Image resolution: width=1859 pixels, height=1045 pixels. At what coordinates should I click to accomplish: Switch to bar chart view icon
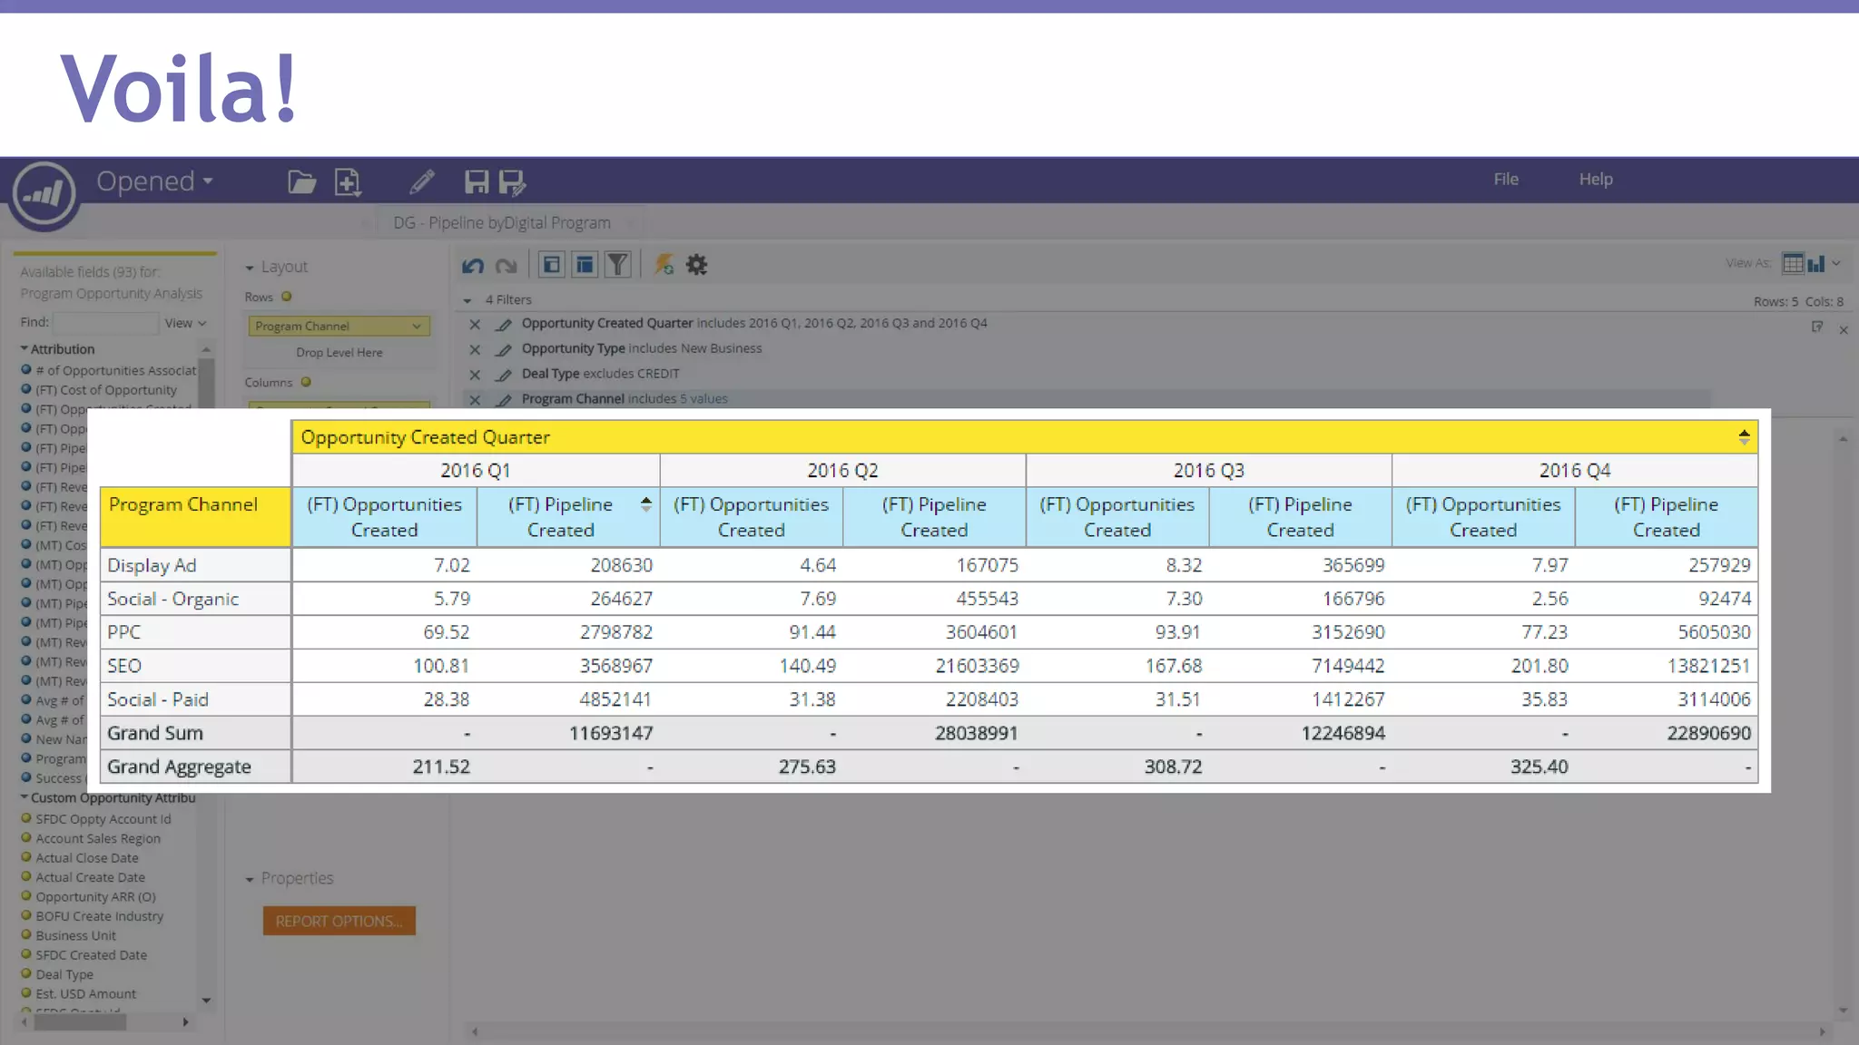1815,264
